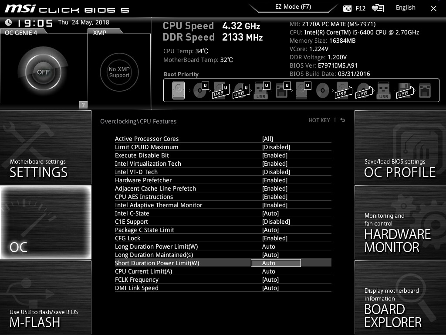Click the Overclocking\CPU Features breadcrumb
The width and height of the screenshot is (446, 335).
pos(138,121)
